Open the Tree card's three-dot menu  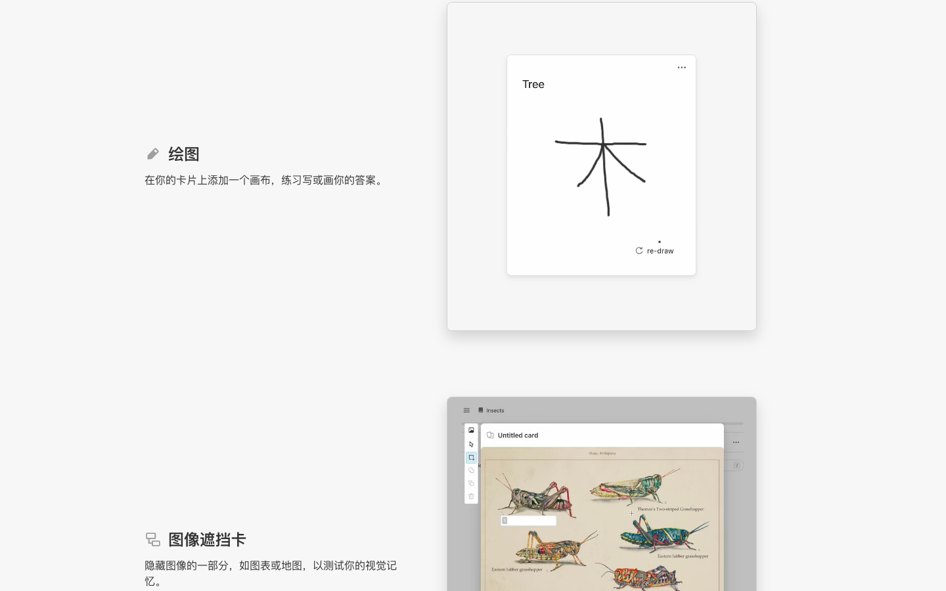[x=681, y=68]
